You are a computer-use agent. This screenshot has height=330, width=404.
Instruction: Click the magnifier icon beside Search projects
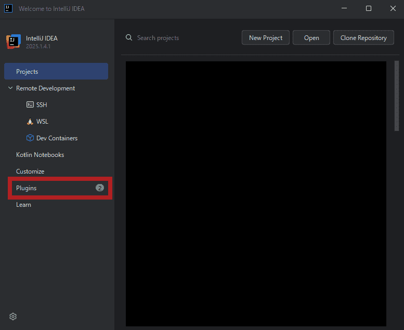click(x=129, y=38)
